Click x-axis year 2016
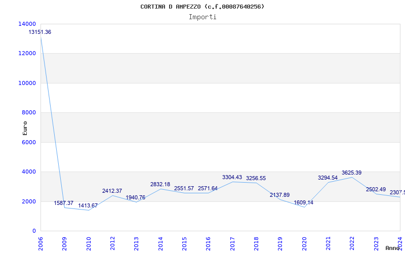405x253 pixels. 208,244
